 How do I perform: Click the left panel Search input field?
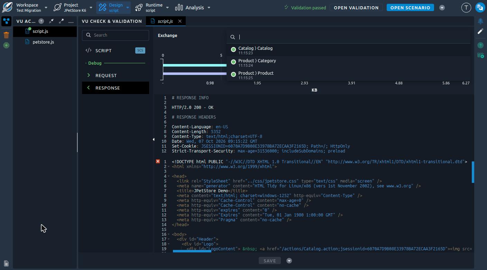pyautogui.click(x=116, y=35)
